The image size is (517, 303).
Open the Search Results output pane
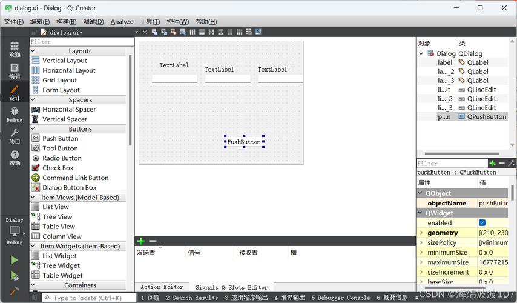pos(191,298)
